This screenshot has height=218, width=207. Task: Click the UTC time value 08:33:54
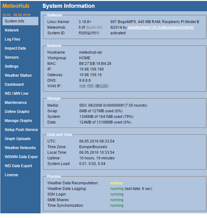click(97, 141)
